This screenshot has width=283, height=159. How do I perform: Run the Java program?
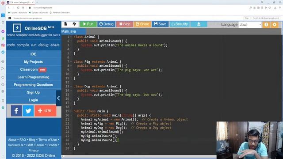[x=88, y=24]
